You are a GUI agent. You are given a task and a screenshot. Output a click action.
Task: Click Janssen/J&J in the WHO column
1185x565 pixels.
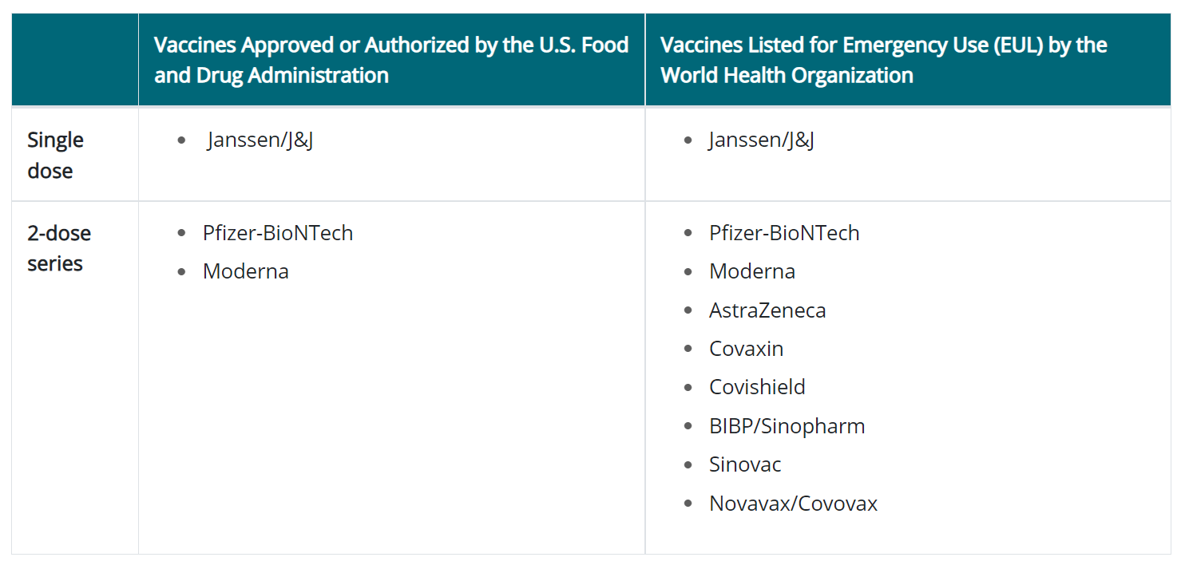[x=762, y=140]
